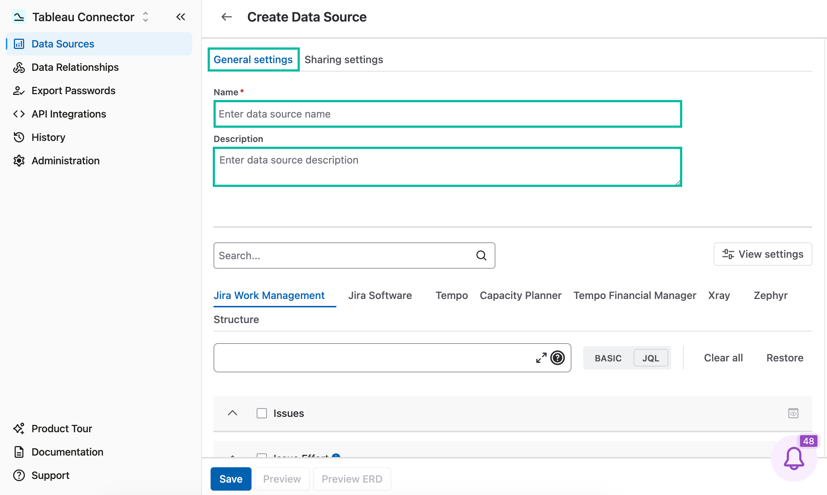Collapse the sidebar with double chevron
827x495 pixels.
181,17
